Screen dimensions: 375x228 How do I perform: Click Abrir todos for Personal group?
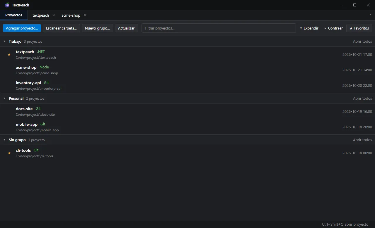362,99
